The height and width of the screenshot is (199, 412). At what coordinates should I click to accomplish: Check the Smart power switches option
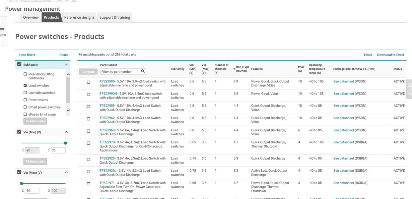25,107
